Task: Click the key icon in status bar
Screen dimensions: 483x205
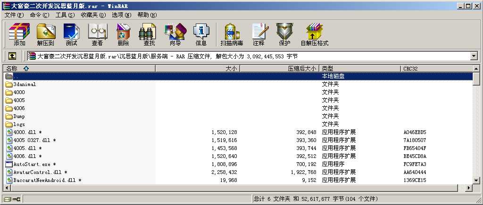Action: [x=17, y=199]
